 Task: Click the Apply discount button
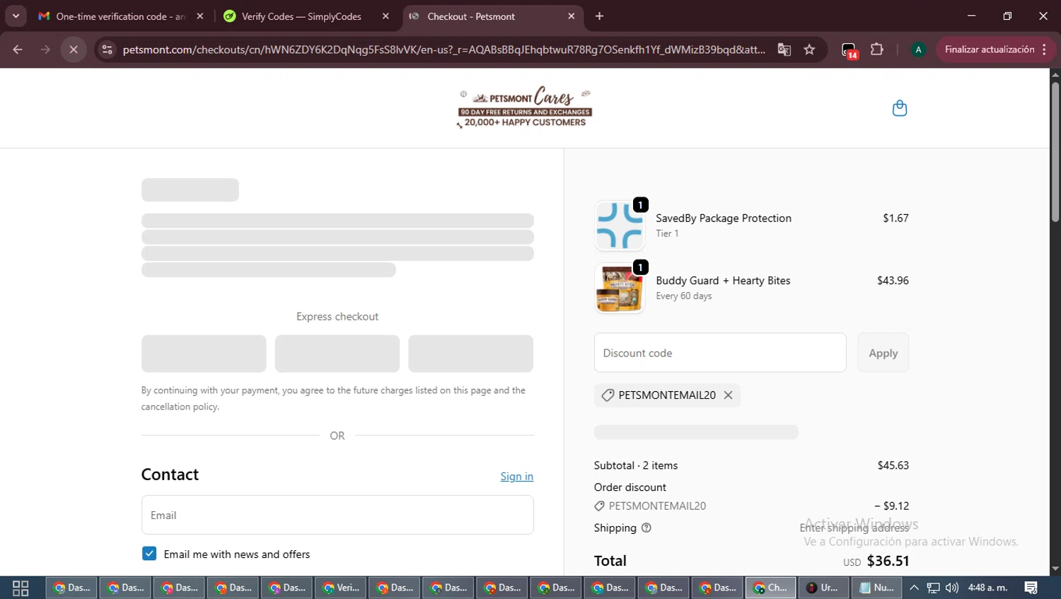(x=883, y=353)
